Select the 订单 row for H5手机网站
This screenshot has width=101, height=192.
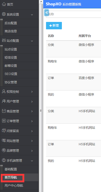pyautogui.click(x=73, y=148)
